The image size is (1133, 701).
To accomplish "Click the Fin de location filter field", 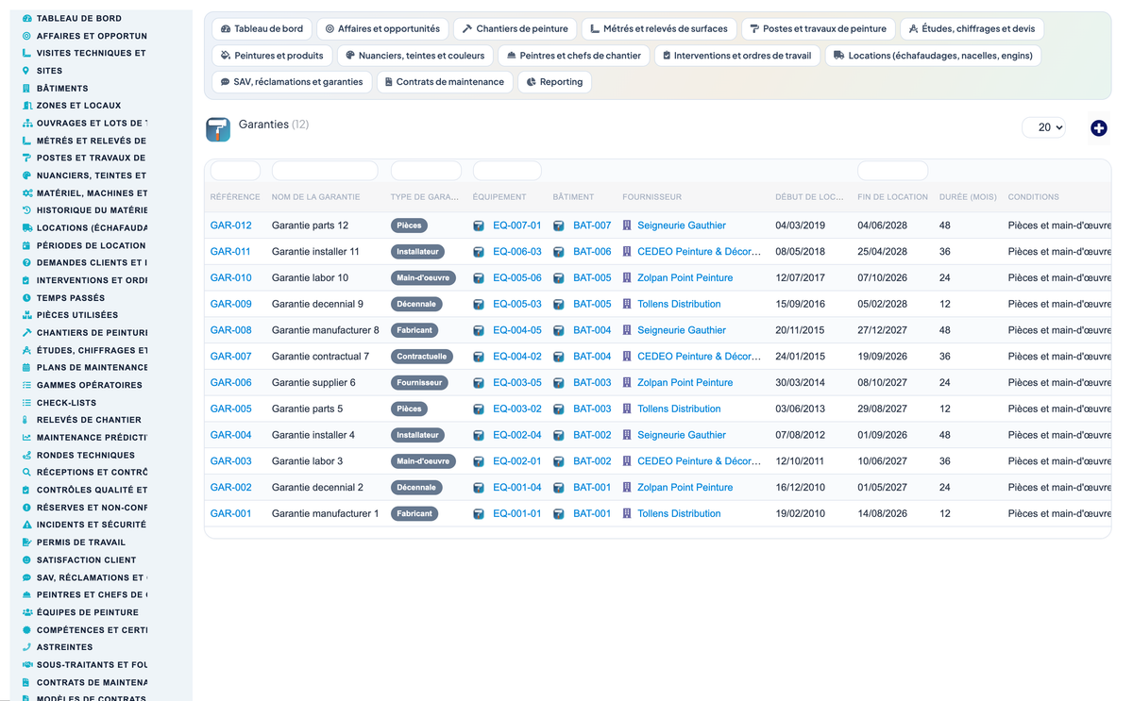I will [892, 171].
